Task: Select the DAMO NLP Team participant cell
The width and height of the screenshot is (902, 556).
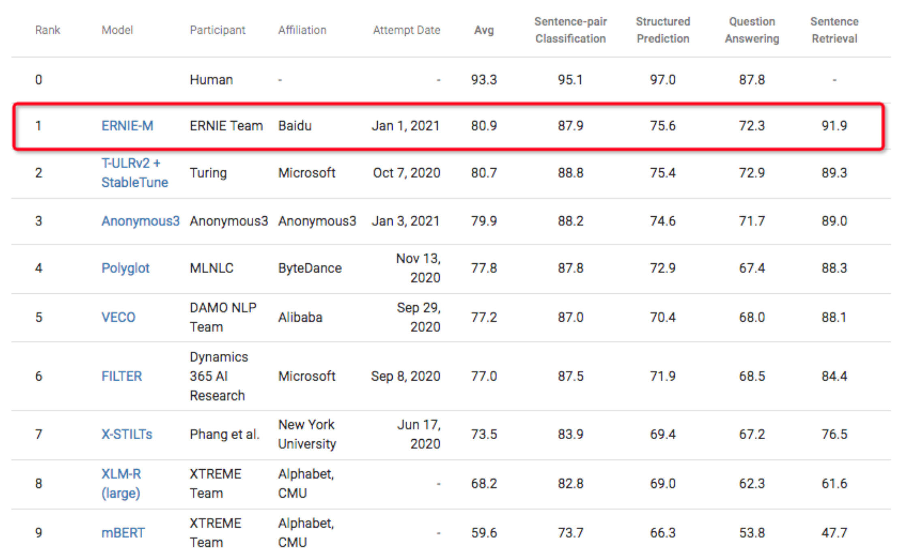Action: (223, 317)
